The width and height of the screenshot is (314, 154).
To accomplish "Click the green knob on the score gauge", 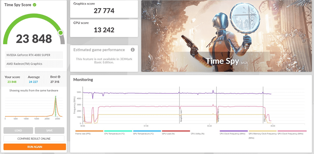I will pyautogui.click(x=61, y=33).
